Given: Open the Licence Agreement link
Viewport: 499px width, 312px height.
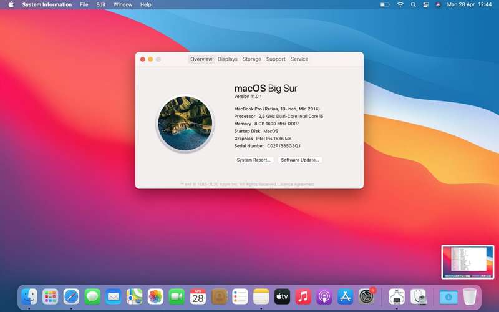Looking at the screenshot, I should (x=296, y=184).
